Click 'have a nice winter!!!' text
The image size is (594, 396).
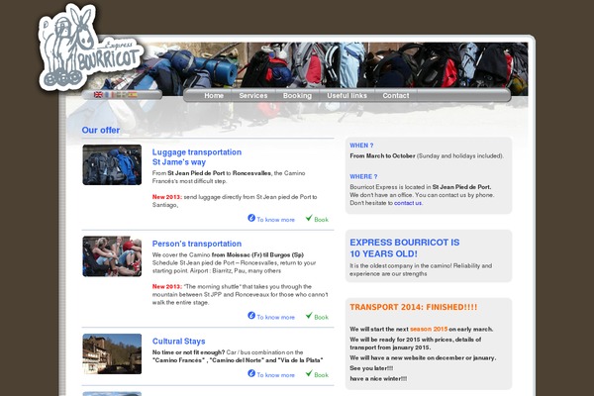(378, 378)
